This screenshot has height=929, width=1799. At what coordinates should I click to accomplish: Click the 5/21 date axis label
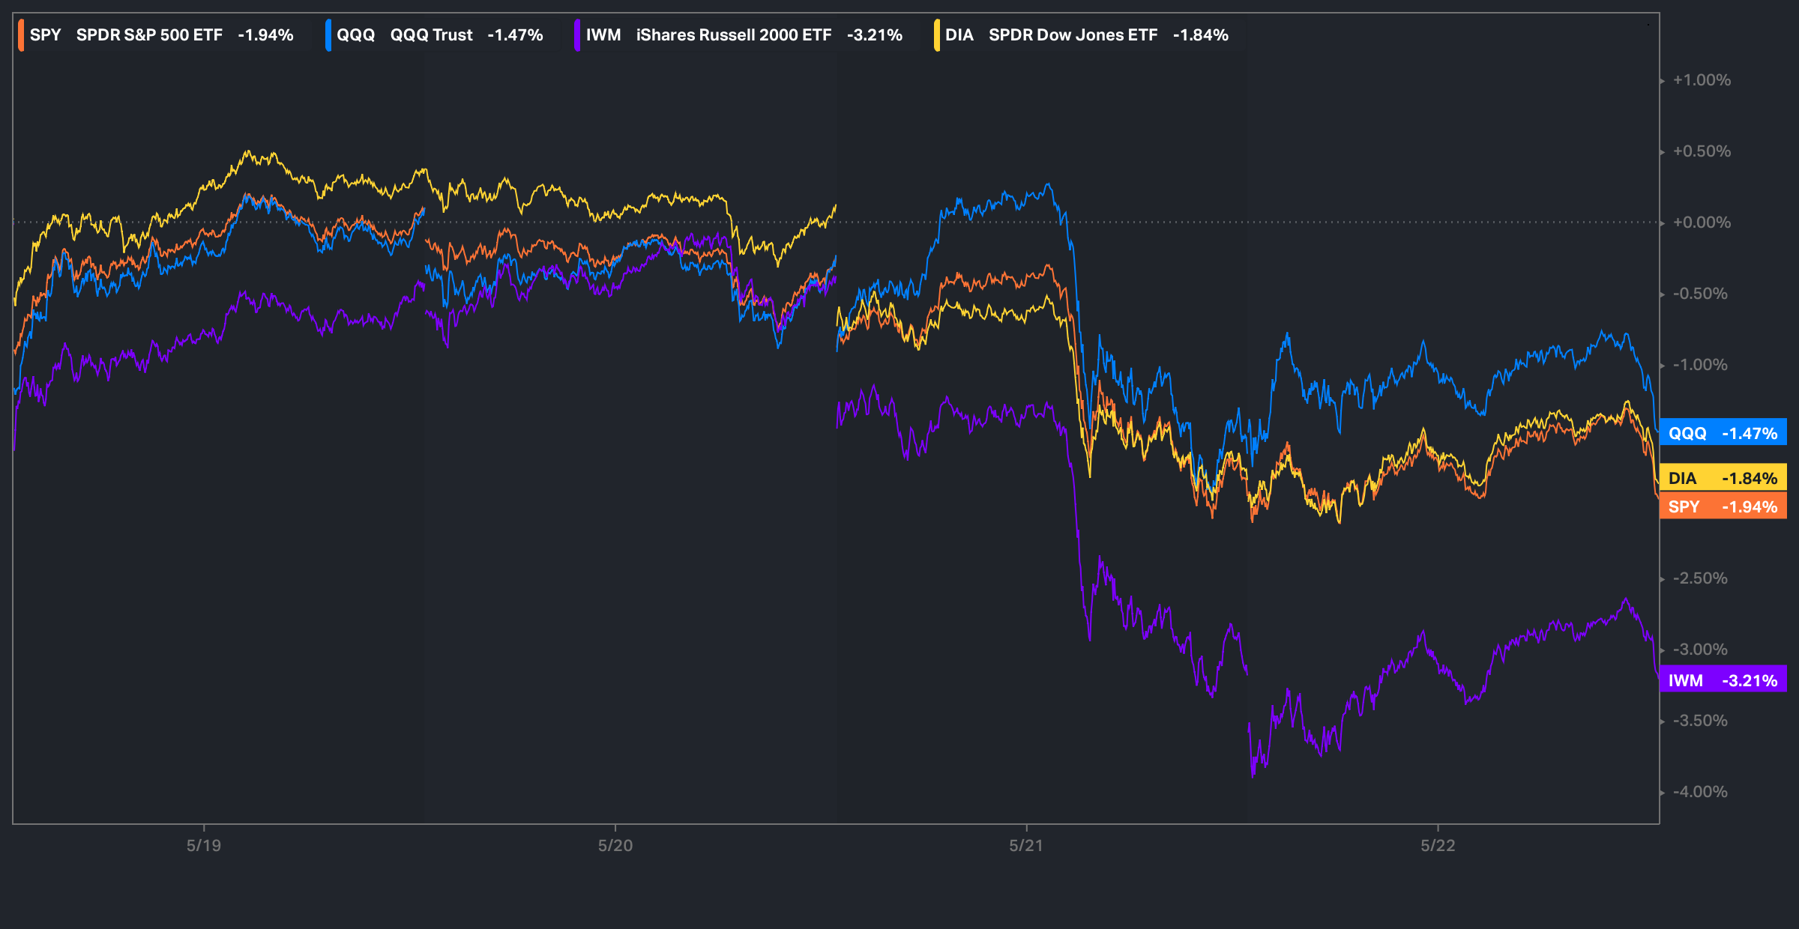[1026, 845]
